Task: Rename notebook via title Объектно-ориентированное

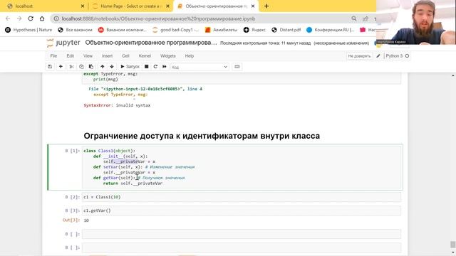Action: (151, 43)
